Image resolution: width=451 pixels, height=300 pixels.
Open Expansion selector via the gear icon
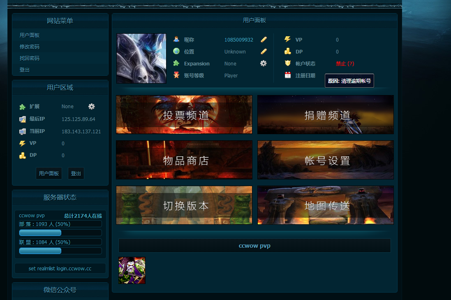click(x=263, y=63)
